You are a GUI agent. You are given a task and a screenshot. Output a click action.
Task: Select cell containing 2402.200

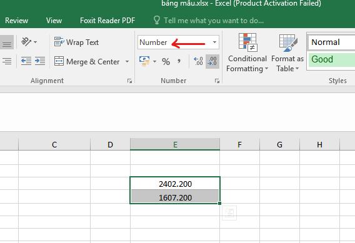click(x=175, y=184)
